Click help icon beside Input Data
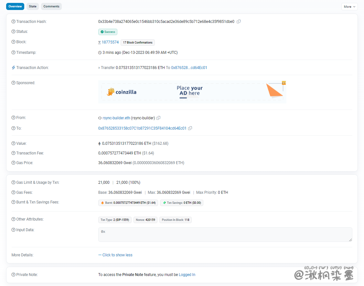This screenshot has height=286, width=364. [x=13, y=230]
